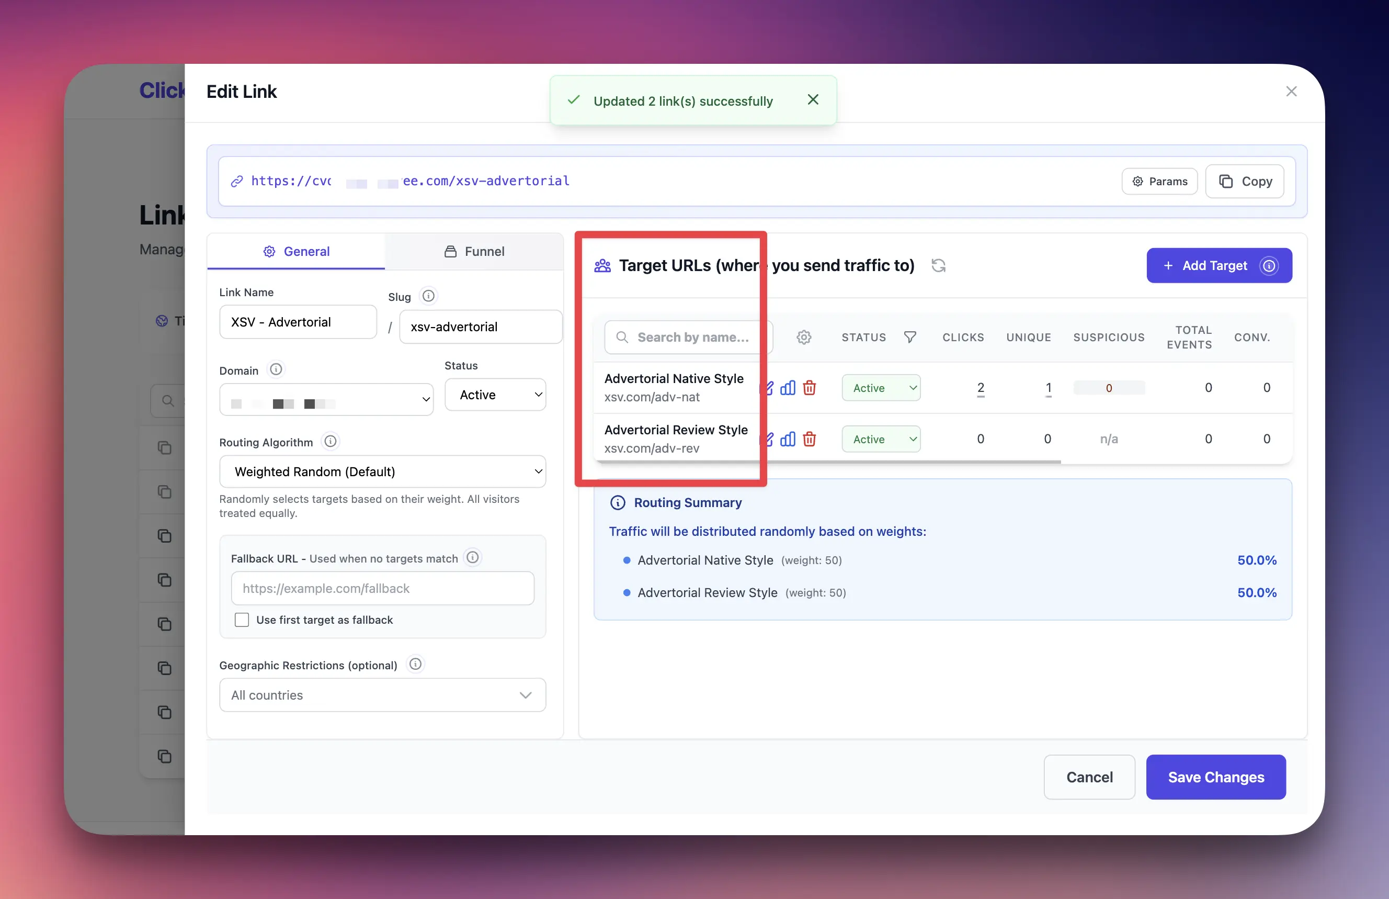Viewport: 1389px width, 899px height.
Task: Click the refresh icon beside Target URLs
Action: 938,266
